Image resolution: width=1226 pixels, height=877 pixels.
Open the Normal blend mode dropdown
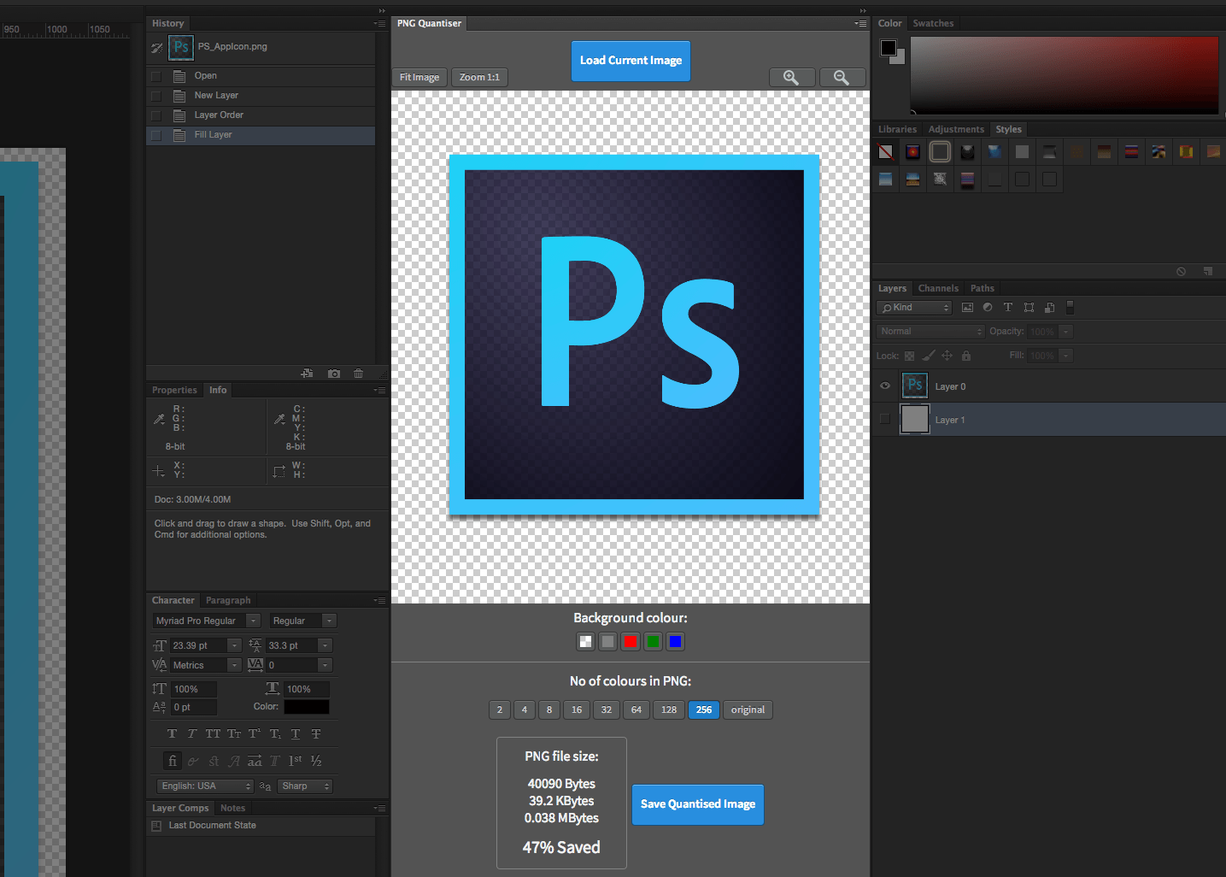tap(930, 332)
